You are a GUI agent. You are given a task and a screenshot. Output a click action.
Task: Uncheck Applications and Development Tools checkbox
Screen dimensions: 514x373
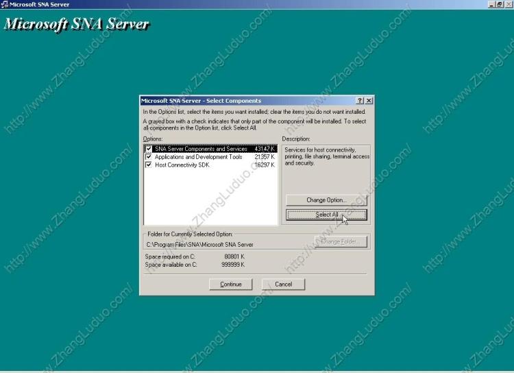pyautogui.click(x=149, y=157)
